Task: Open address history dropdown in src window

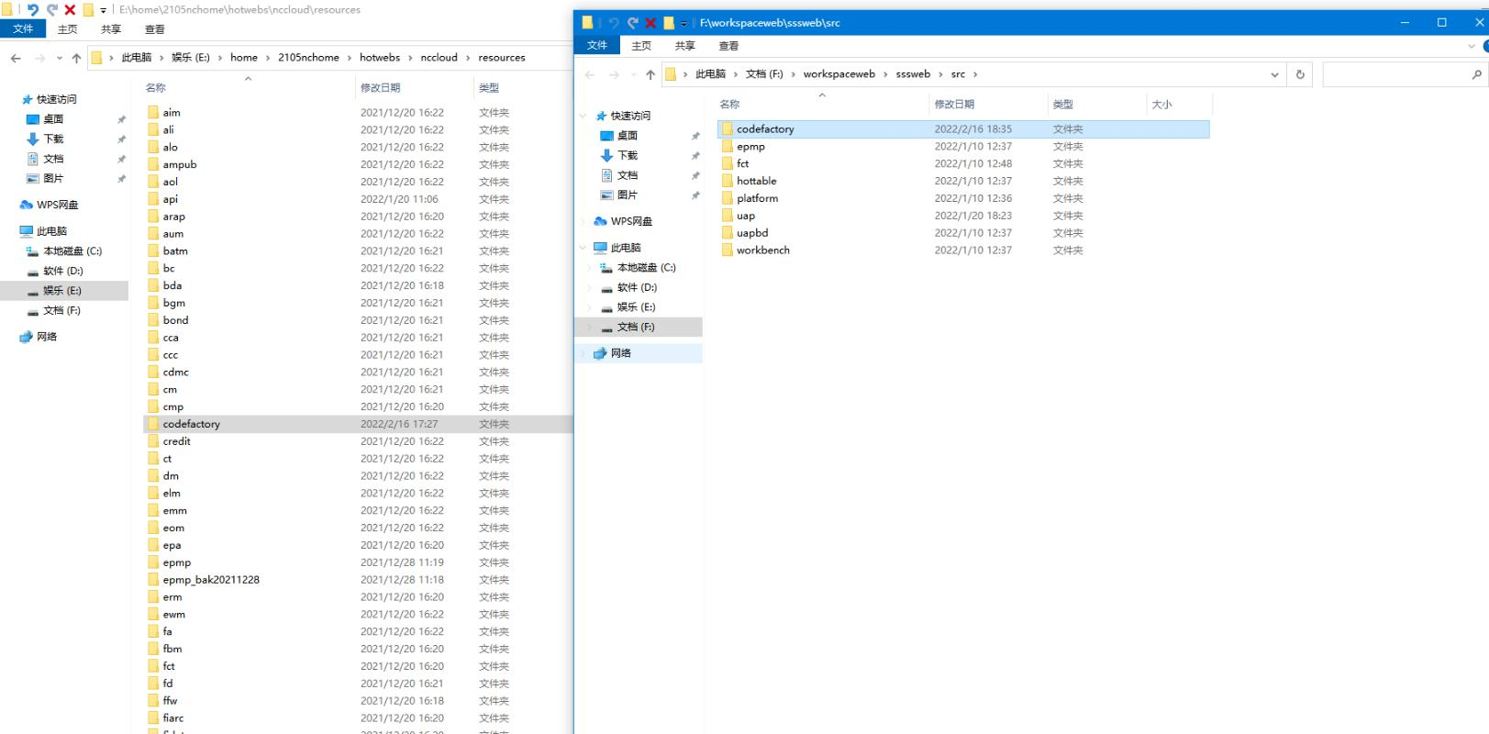Action: (1274, 74)
